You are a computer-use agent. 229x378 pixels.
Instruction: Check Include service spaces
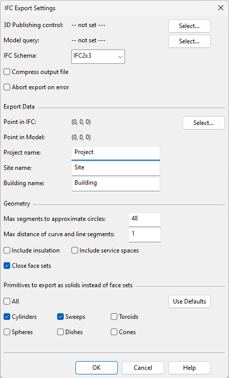[x=75, y=250]
